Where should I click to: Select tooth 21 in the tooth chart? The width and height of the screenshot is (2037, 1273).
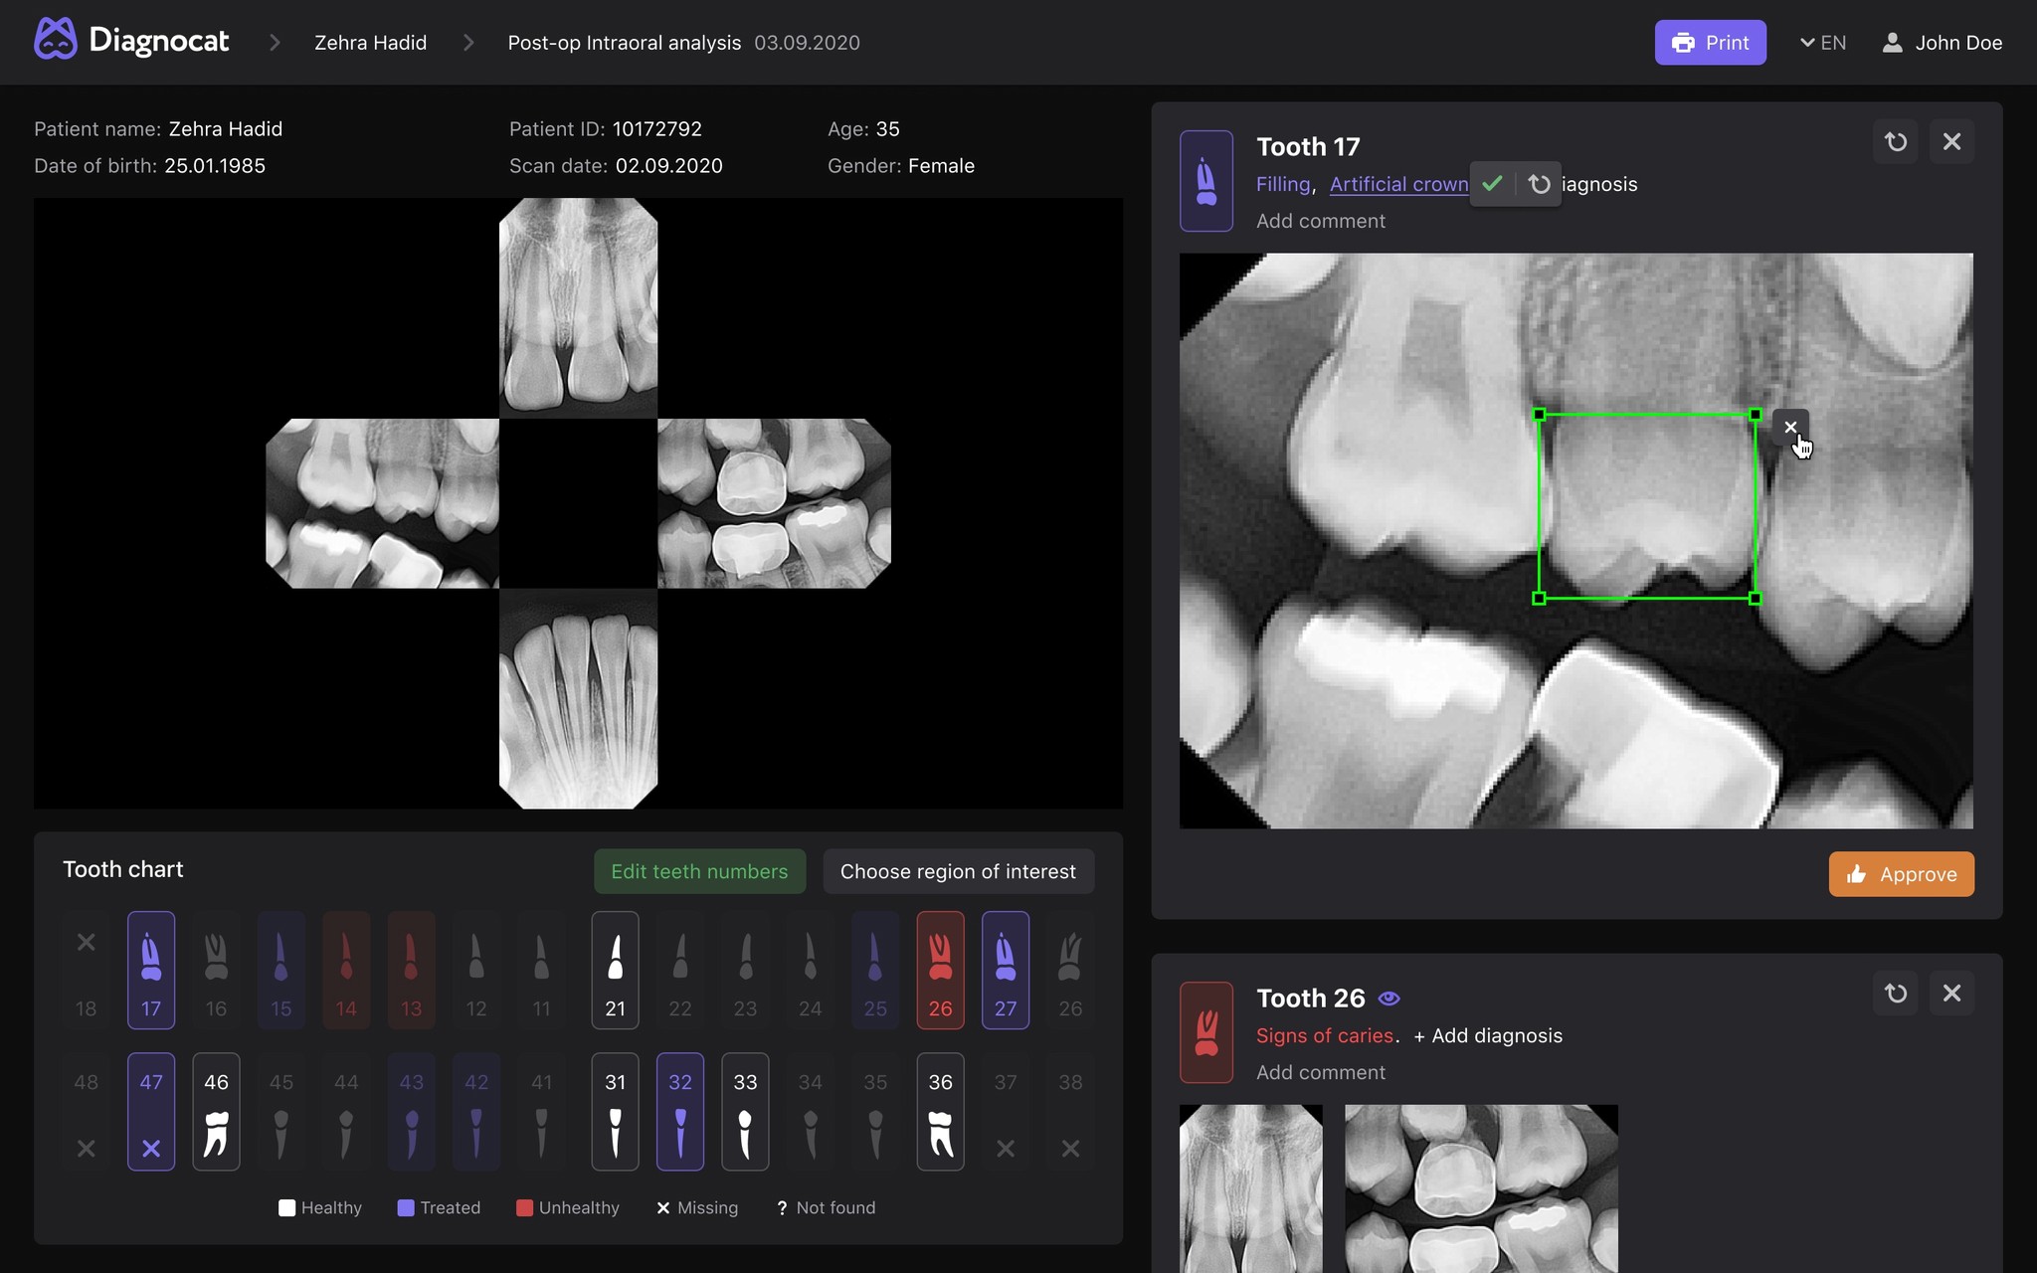pyautogui.click(x=615, y=970)
